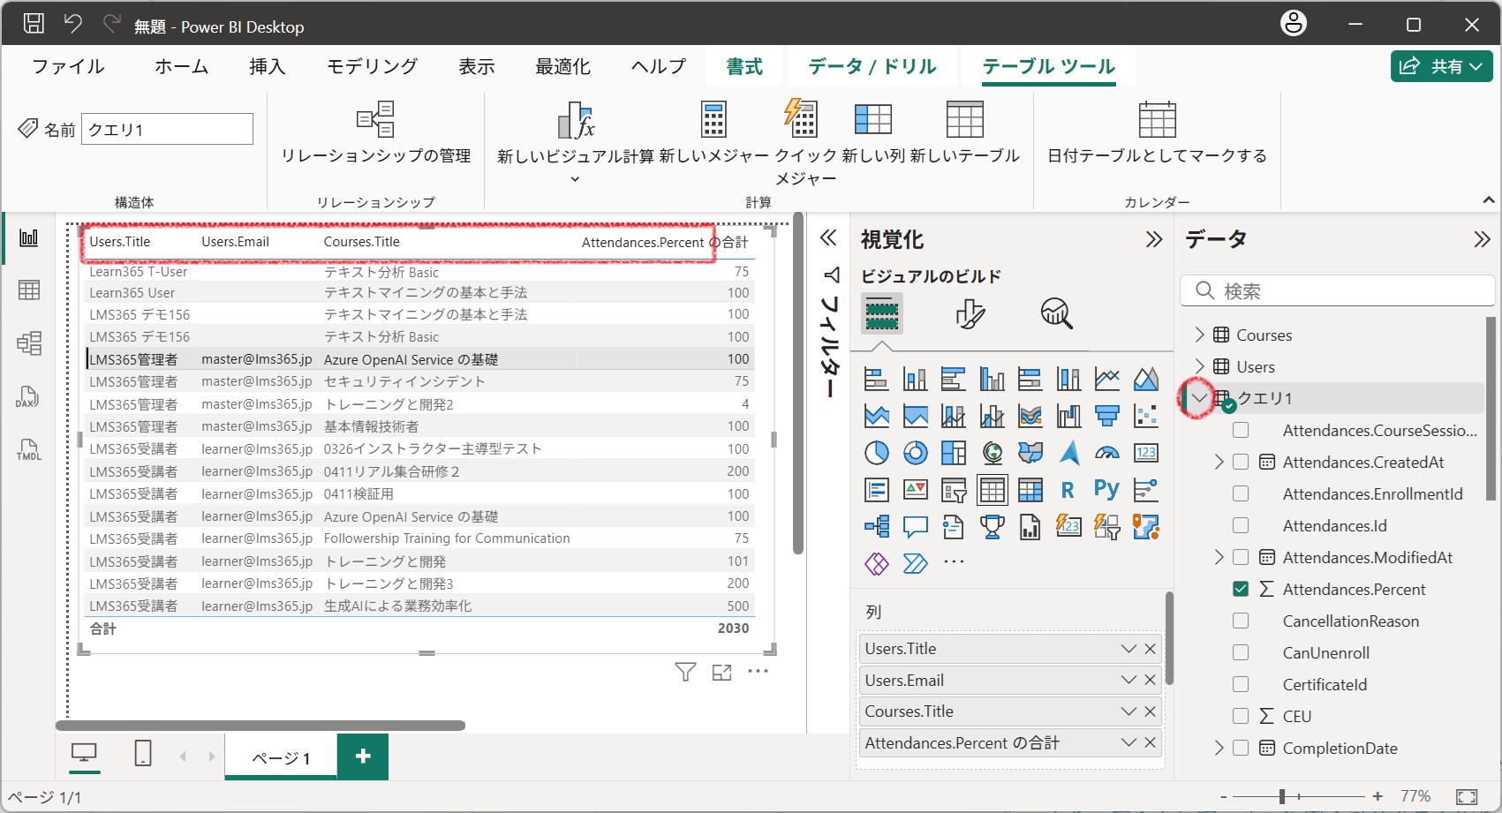The height and width of the screenshot is (813, 1502).
Task: Add a new page with the plus button
Action: click(362, 756)
